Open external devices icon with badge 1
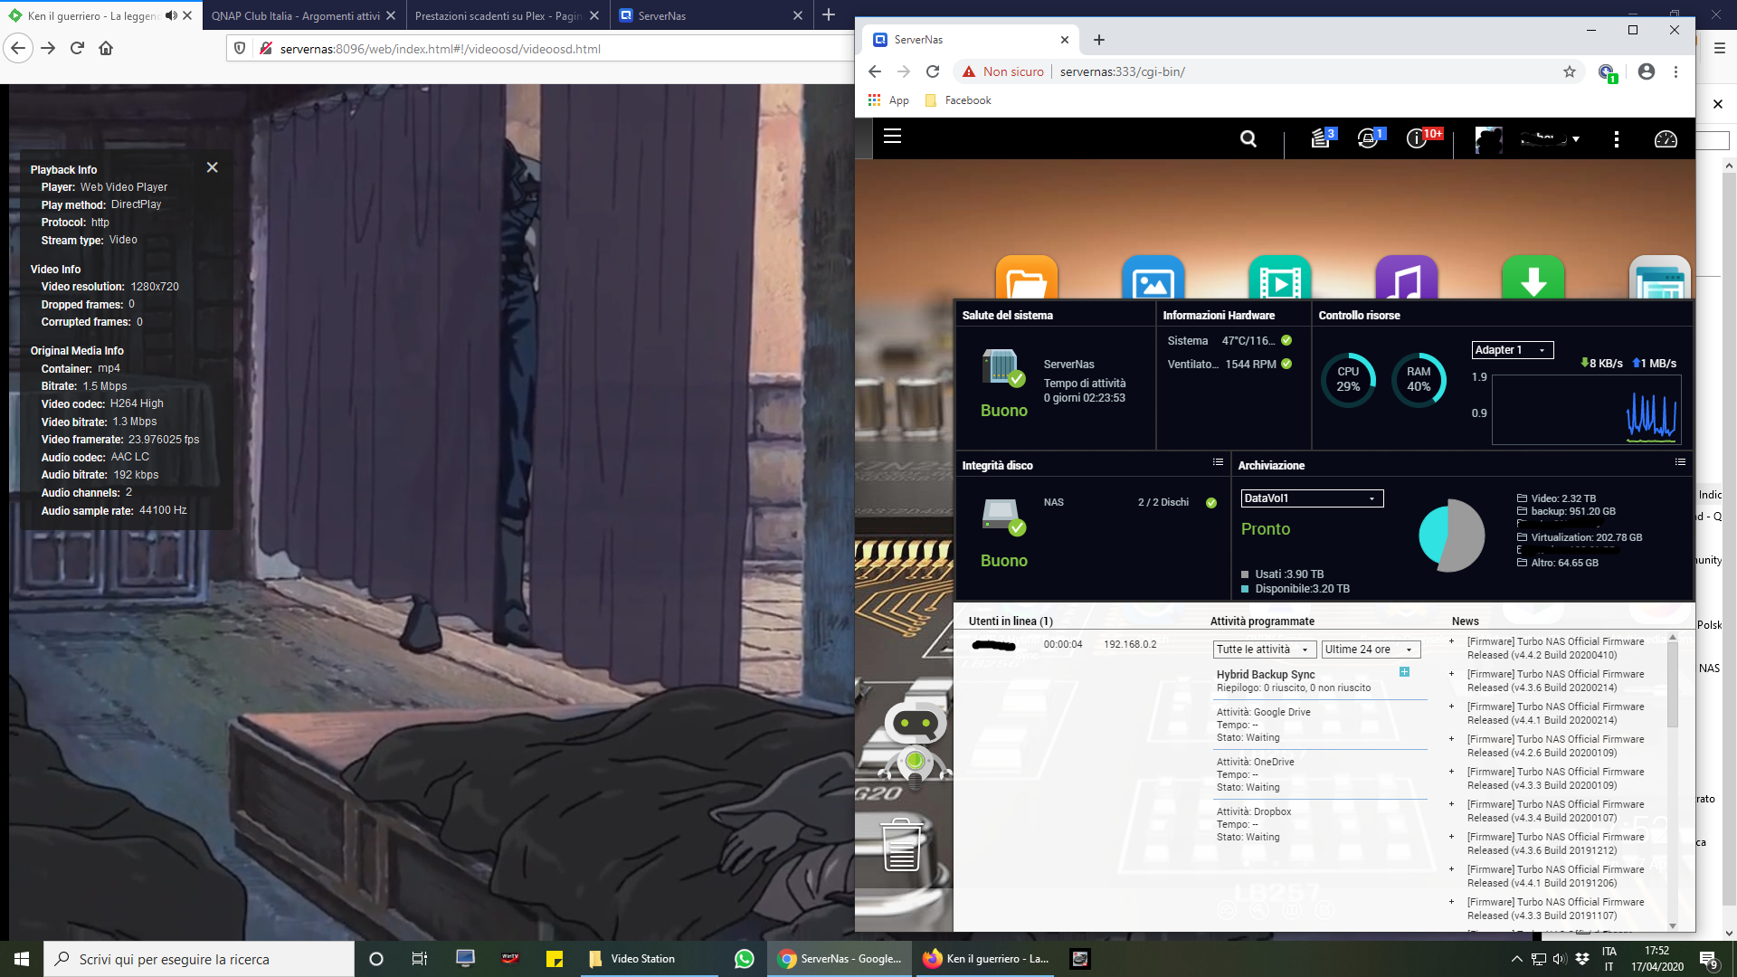 click(1368, 138)
